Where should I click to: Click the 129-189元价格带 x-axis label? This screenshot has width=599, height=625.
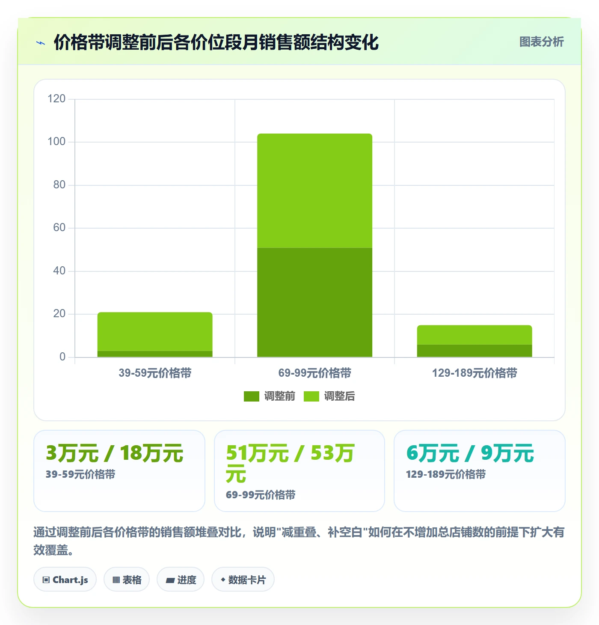[474, 373]
